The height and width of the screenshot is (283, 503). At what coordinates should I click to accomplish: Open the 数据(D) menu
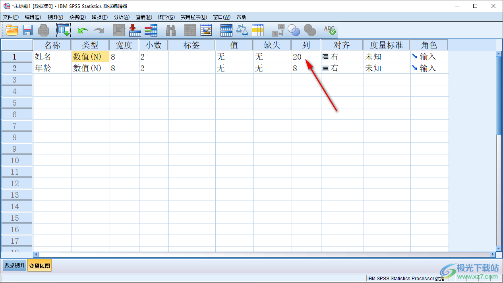point(77,17)
